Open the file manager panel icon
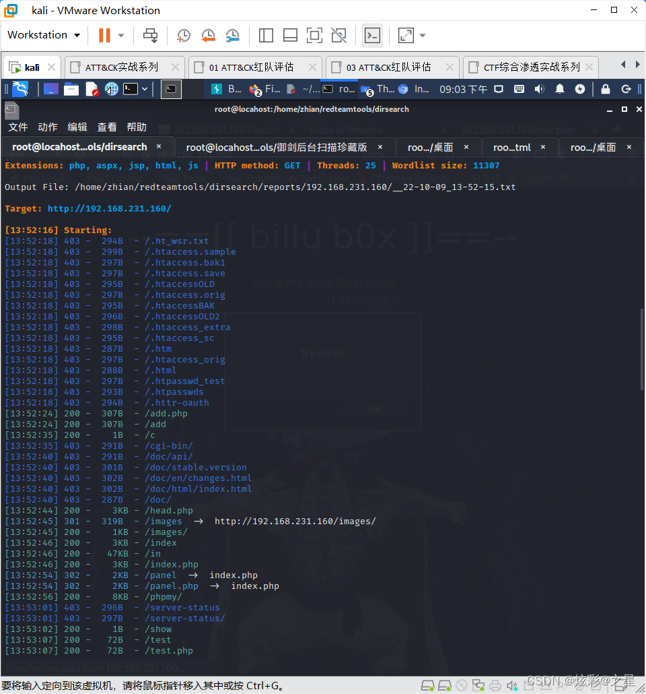The image size is (646, 694). [71, 90]
